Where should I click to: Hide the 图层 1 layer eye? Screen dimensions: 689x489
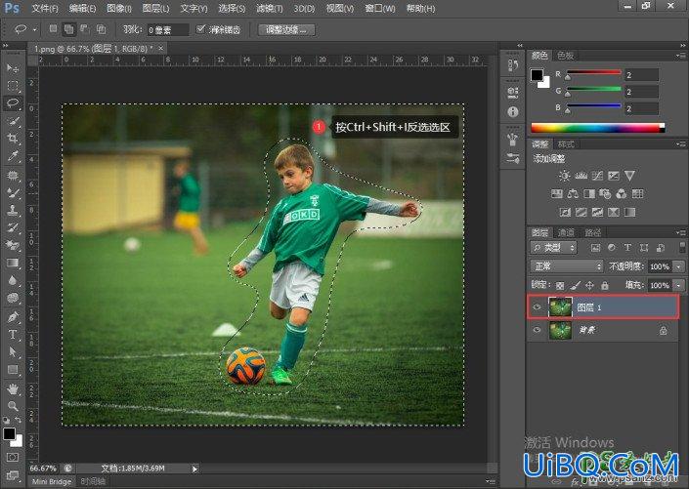click(537, 307)
